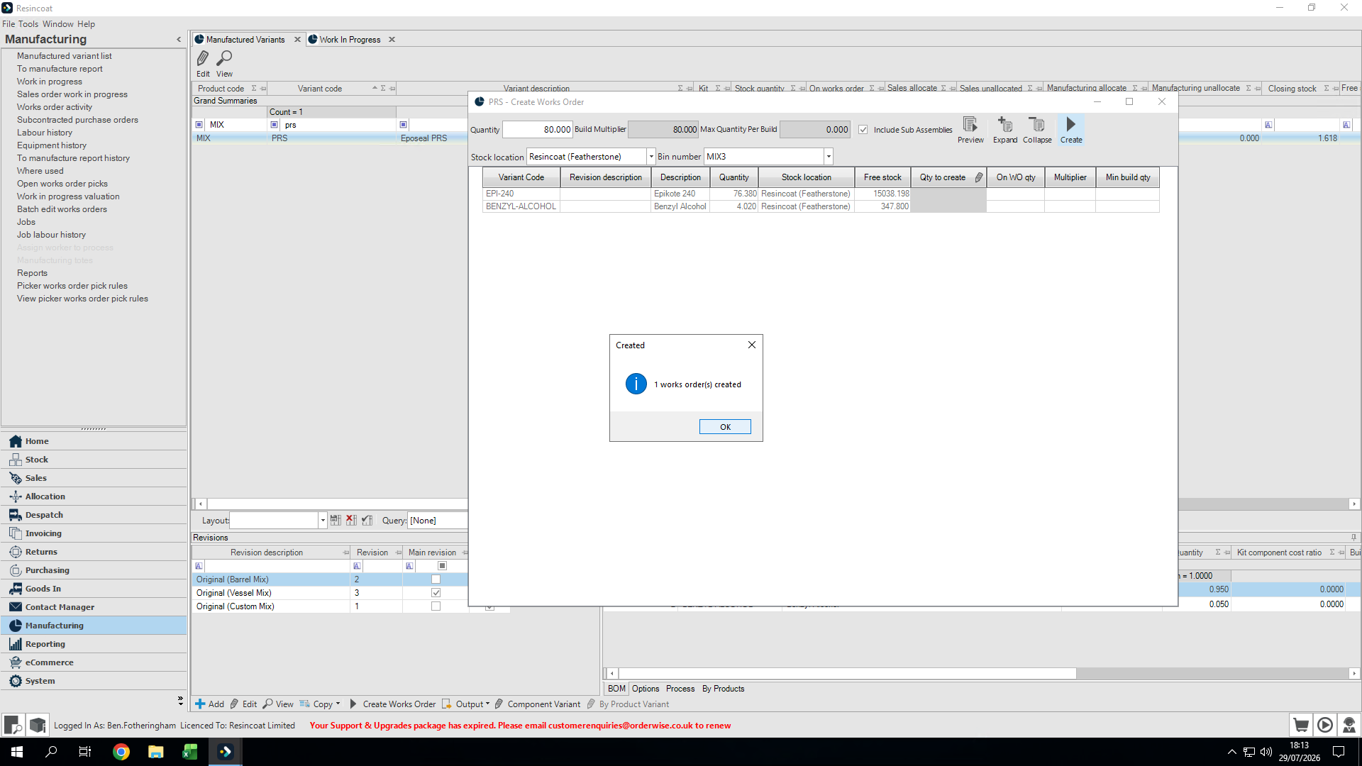
Task: Click the Quantity input field
Action: (537, 130)
